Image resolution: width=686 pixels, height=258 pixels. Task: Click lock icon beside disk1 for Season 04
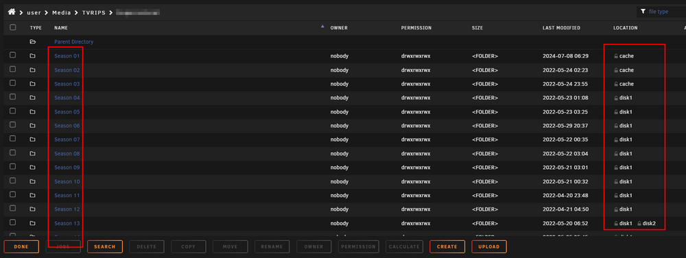tap(616, 98)
